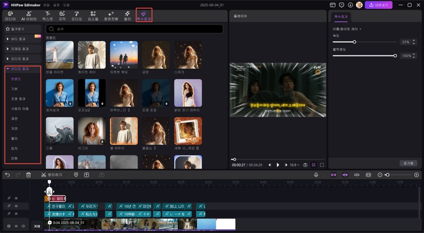Screen dimensions: 424x233
Task: Switch to the AI 아바타 tab
Action: 29,16
